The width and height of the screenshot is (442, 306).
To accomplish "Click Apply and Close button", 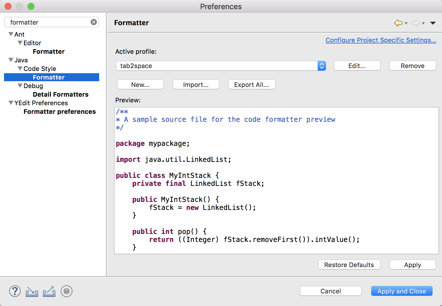I will pyautogui.click(x=401, y=291).
